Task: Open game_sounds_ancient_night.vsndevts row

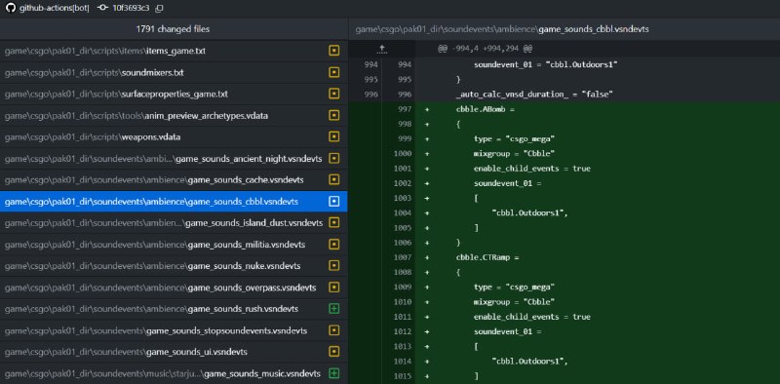Action: pos(174,159)
